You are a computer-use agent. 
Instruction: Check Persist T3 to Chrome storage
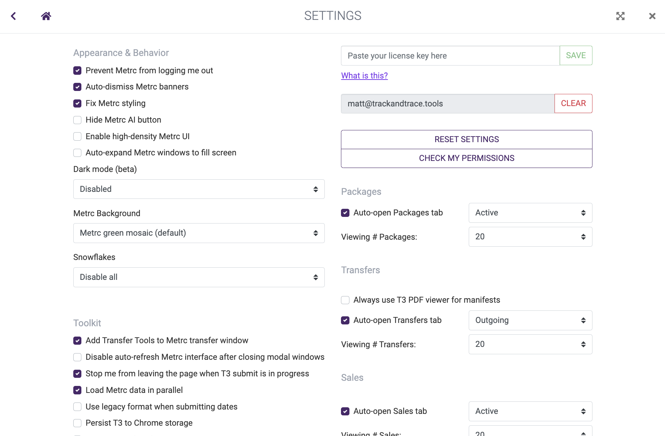click(x=77, y=423)
